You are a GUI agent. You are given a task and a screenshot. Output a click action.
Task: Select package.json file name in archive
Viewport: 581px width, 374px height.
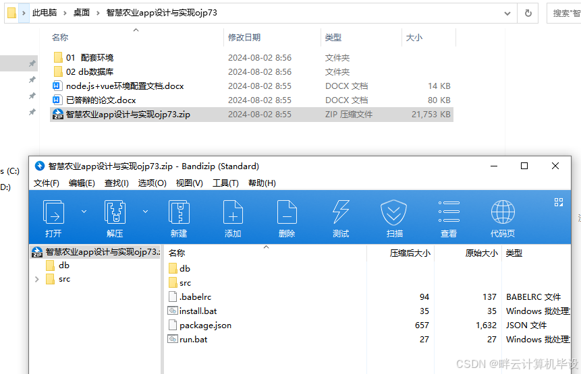[205, 325]
